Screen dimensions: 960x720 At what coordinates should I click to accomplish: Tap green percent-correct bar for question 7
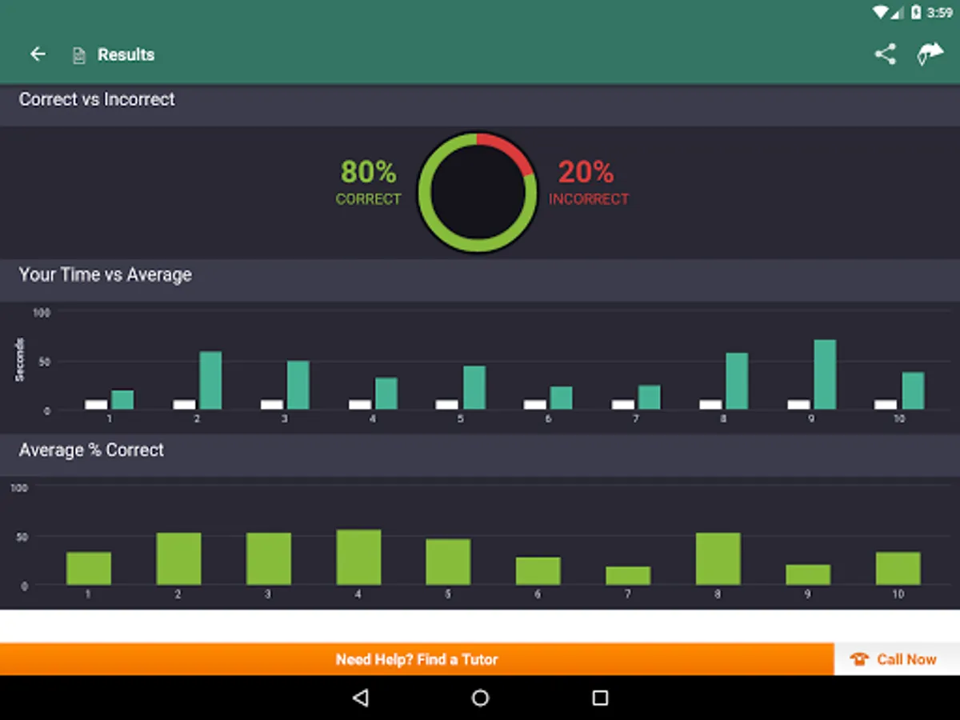pos(628,575)
